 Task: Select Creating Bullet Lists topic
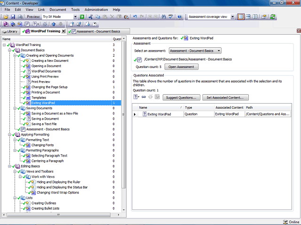coord(45,208)
